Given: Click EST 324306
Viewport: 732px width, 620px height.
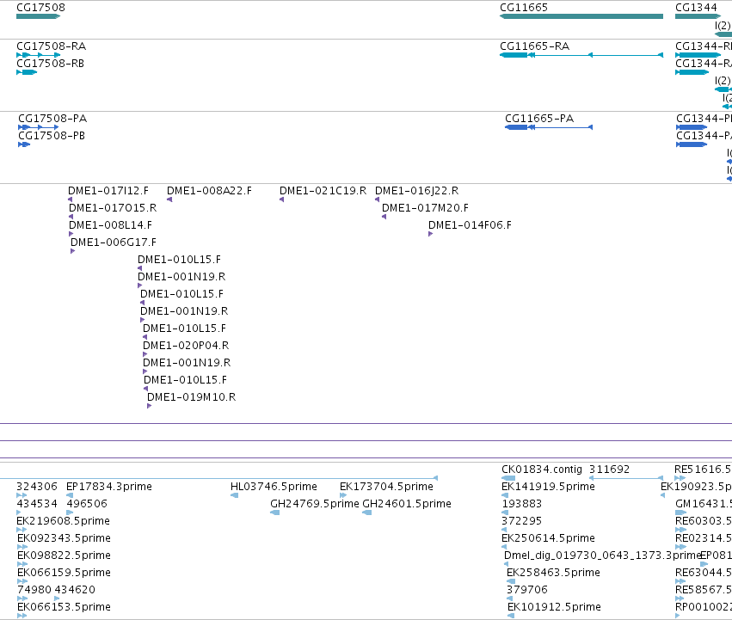Looking at the screenshot, I should pyautogui.click(x=22, y=495).
